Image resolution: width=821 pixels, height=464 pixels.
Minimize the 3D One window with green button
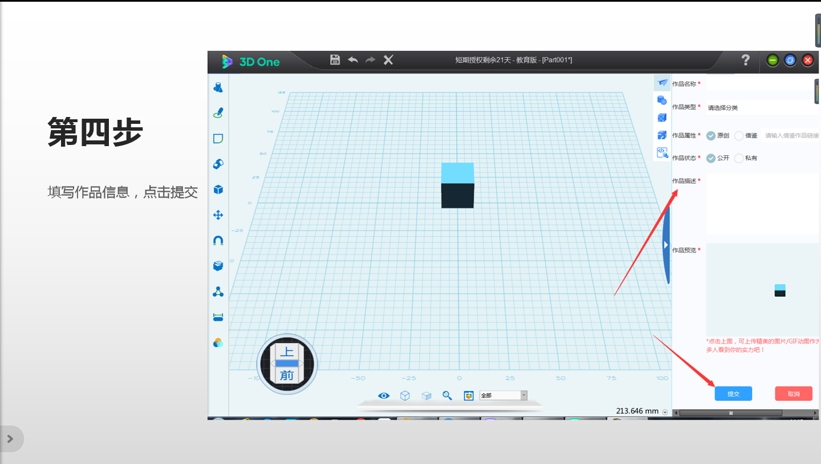(773, 60)
